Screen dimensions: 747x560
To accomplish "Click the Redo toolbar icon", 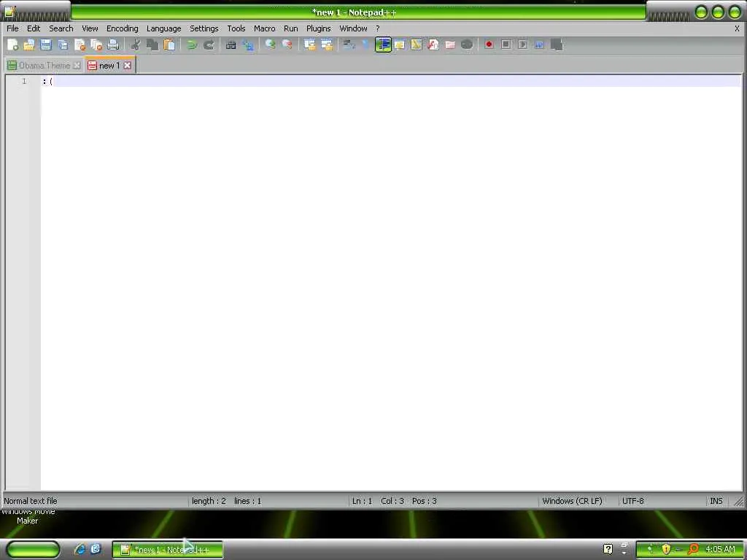I will pos(209,44).
